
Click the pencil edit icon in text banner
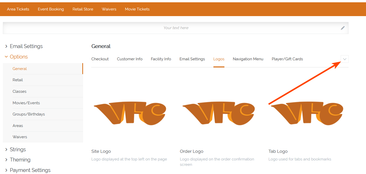[343, 28]
